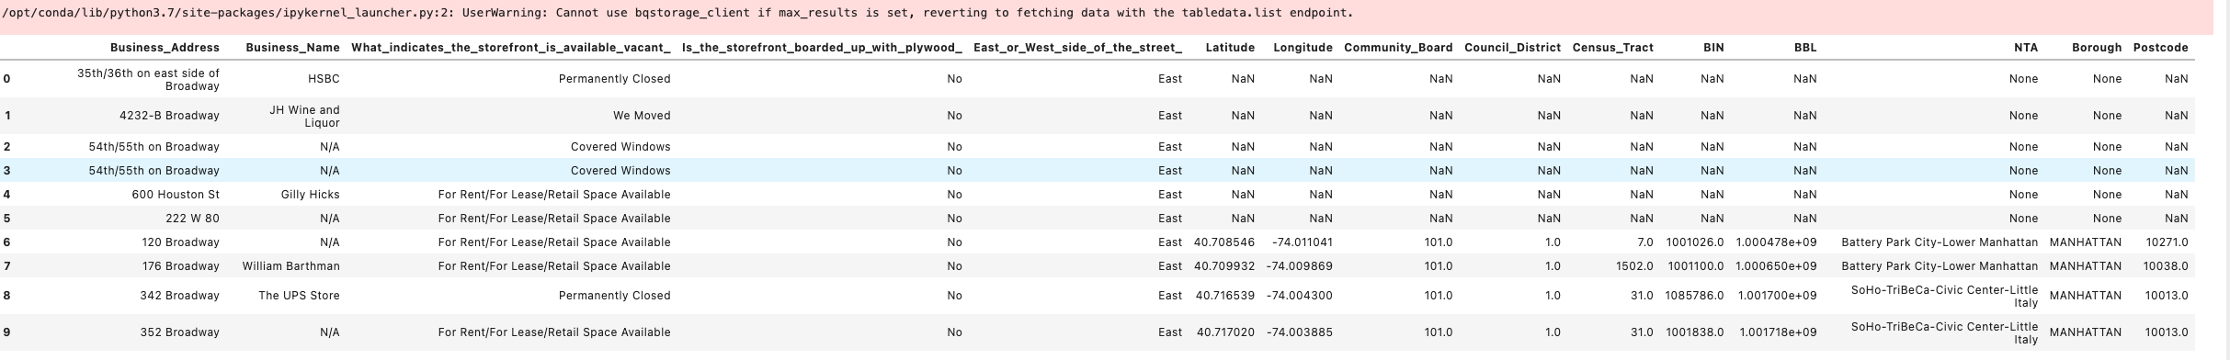Click the Postcode column header
The width and height of the screenshot is (2230, 360).
[x=2160, y=48]
